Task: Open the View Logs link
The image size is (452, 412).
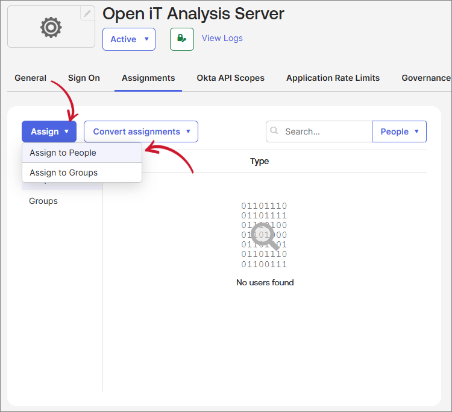Action: point(222,38)
